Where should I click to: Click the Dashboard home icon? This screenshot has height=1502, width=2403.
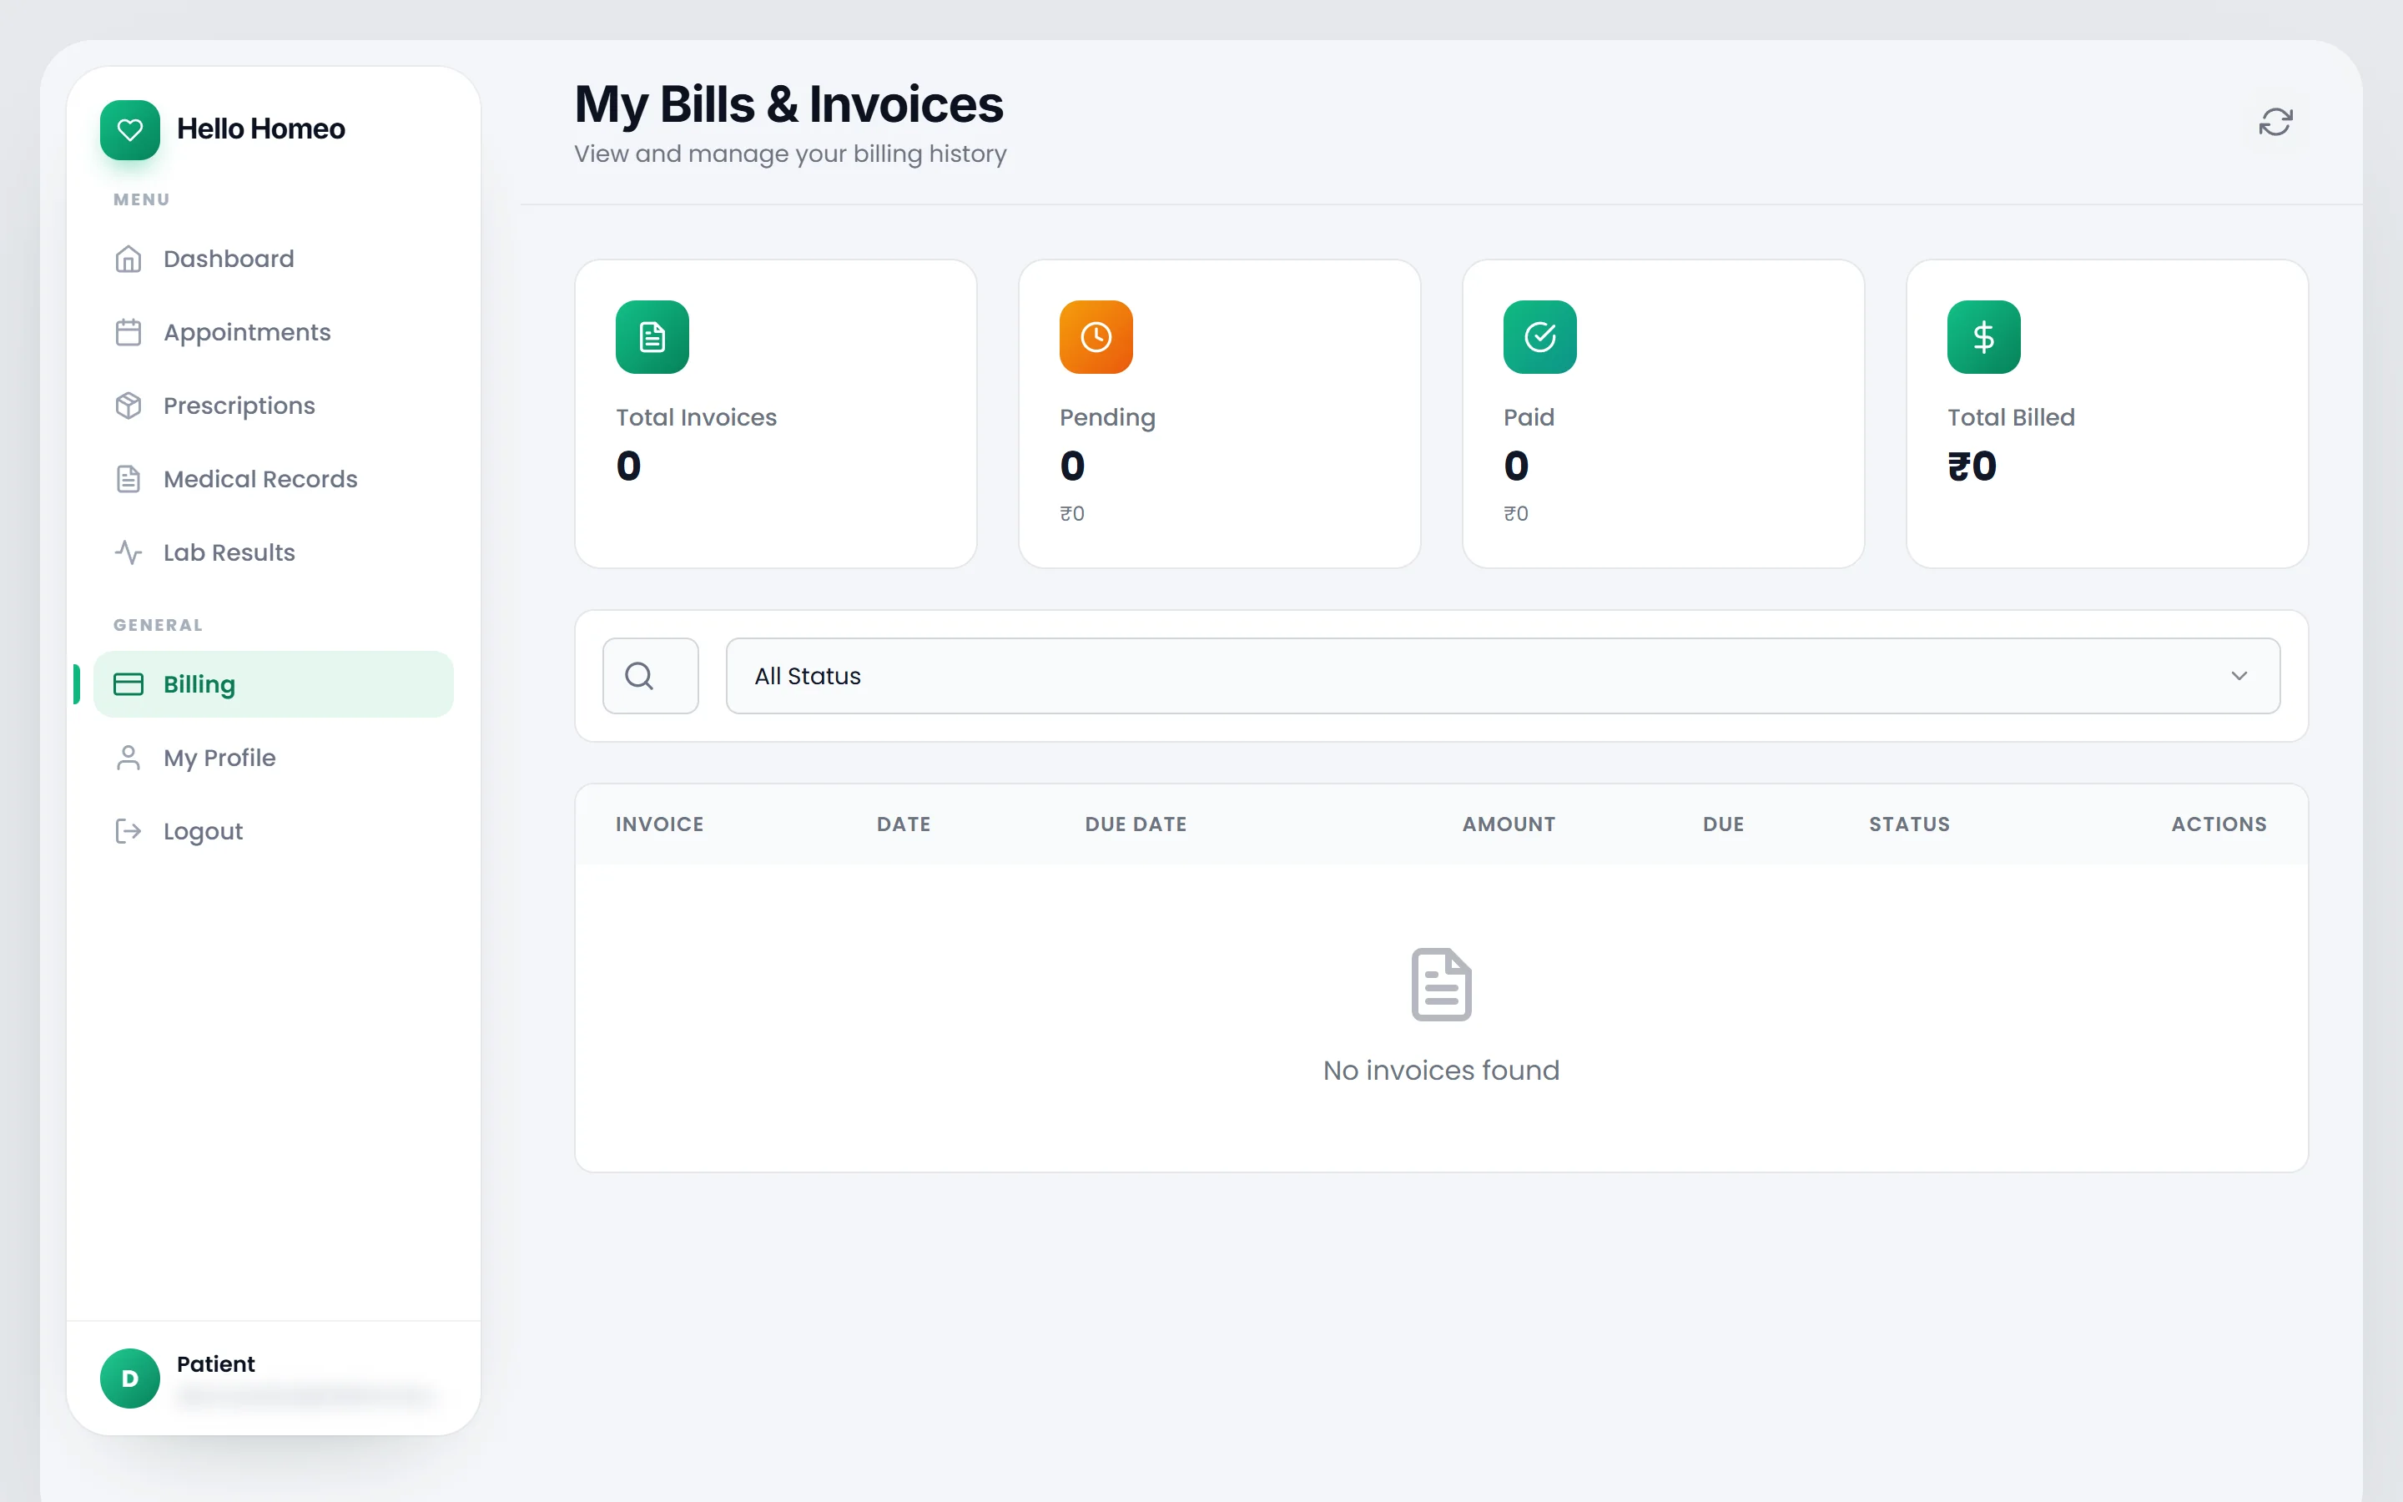(128, 260)
